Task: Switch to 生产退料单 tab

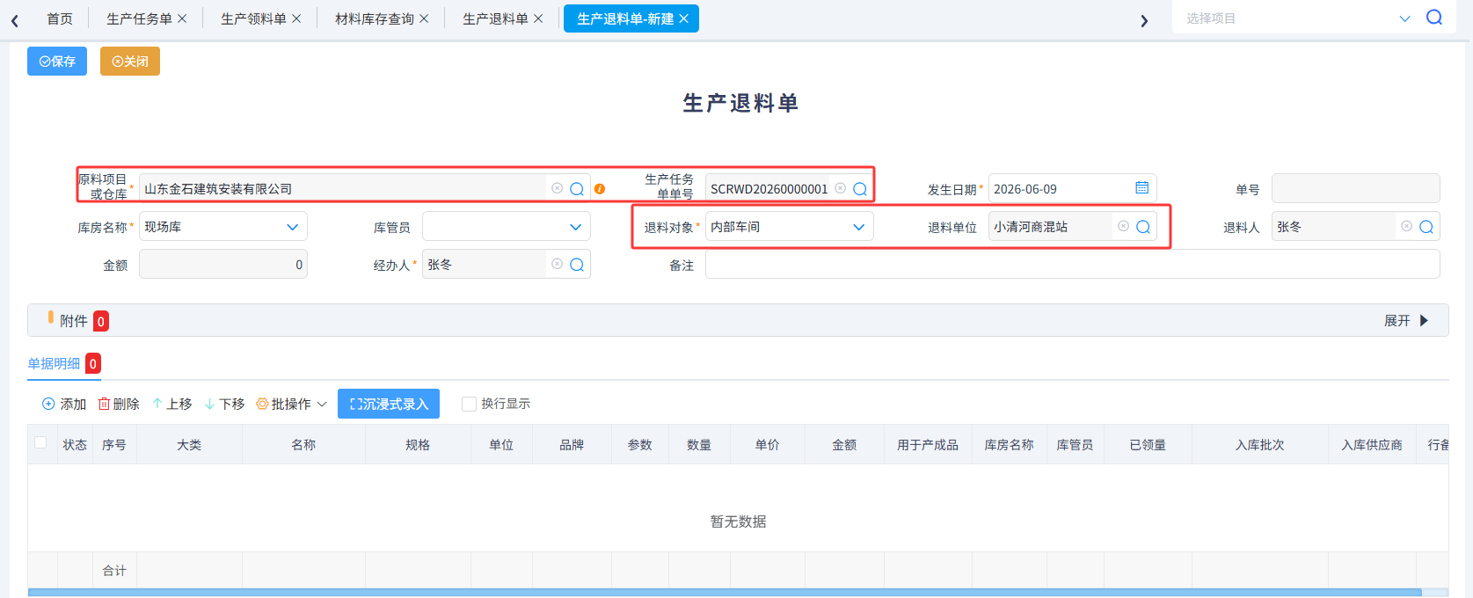Action: [495, 18]
